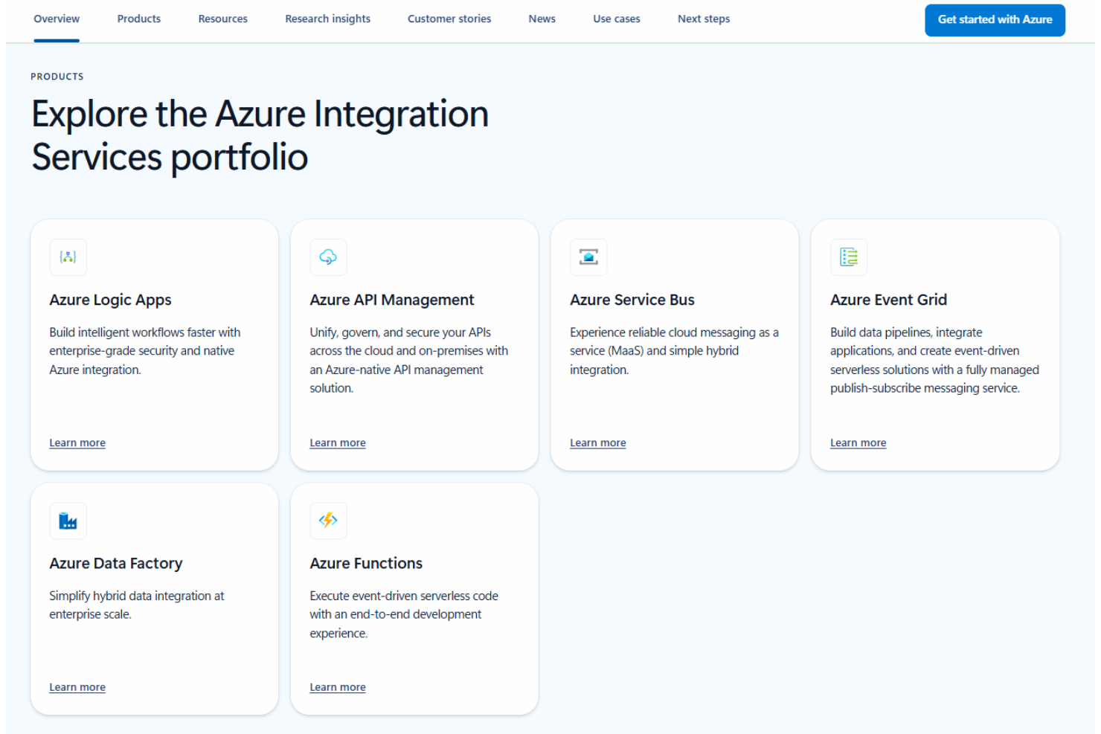This screenshot has height=734, width=1101.
Task: Open the Resources menu item
Action: 222,19
